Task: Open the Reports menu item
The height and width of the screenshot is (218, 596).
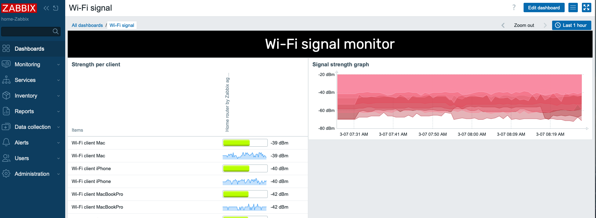Action: pyautogui.click(x=24, y=111)
